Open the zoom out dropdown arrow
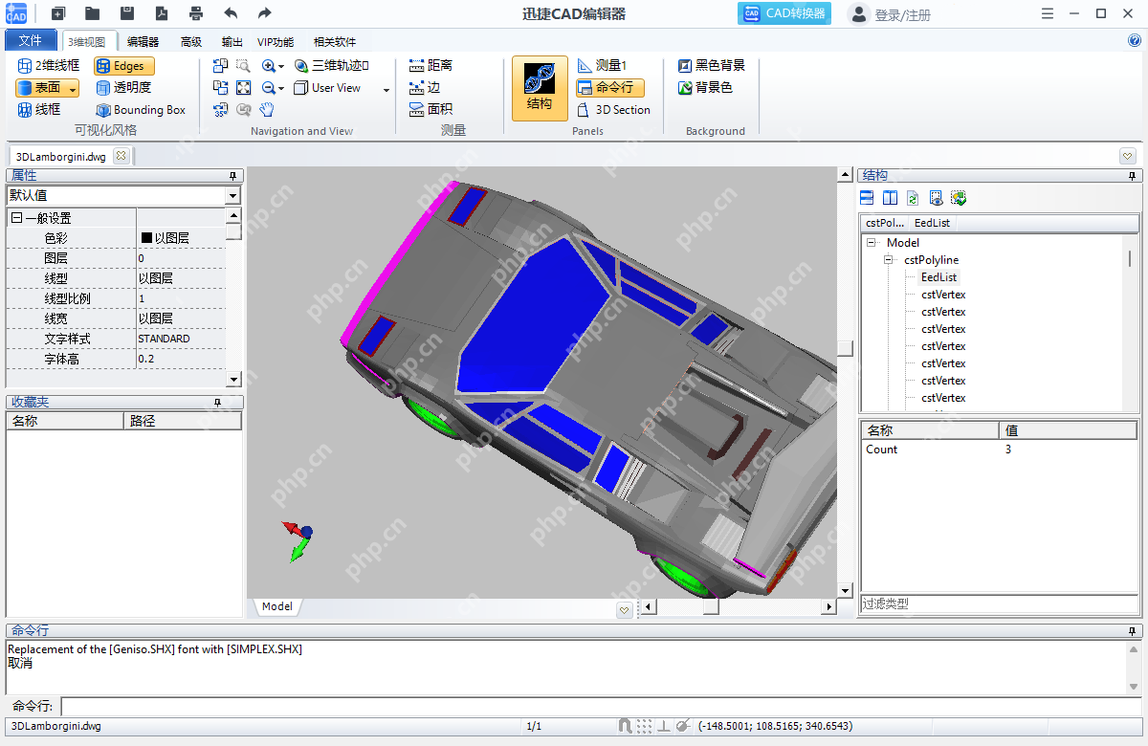 point(281,89)
